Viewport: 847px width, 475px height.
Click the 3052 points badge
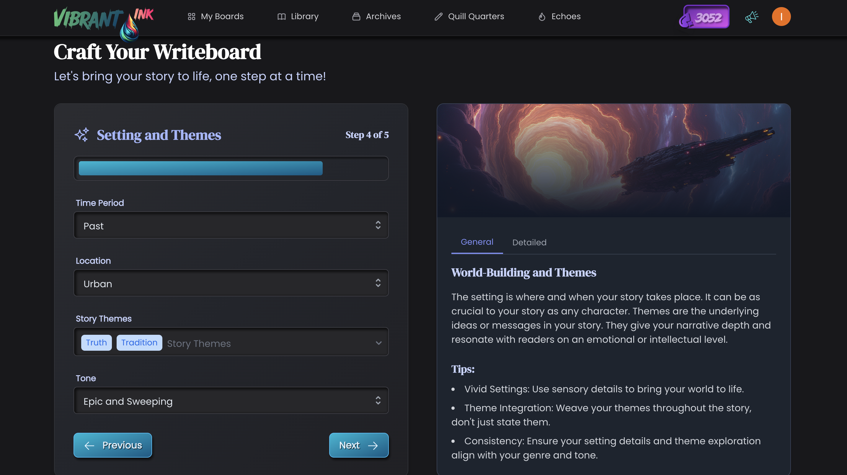705,17
